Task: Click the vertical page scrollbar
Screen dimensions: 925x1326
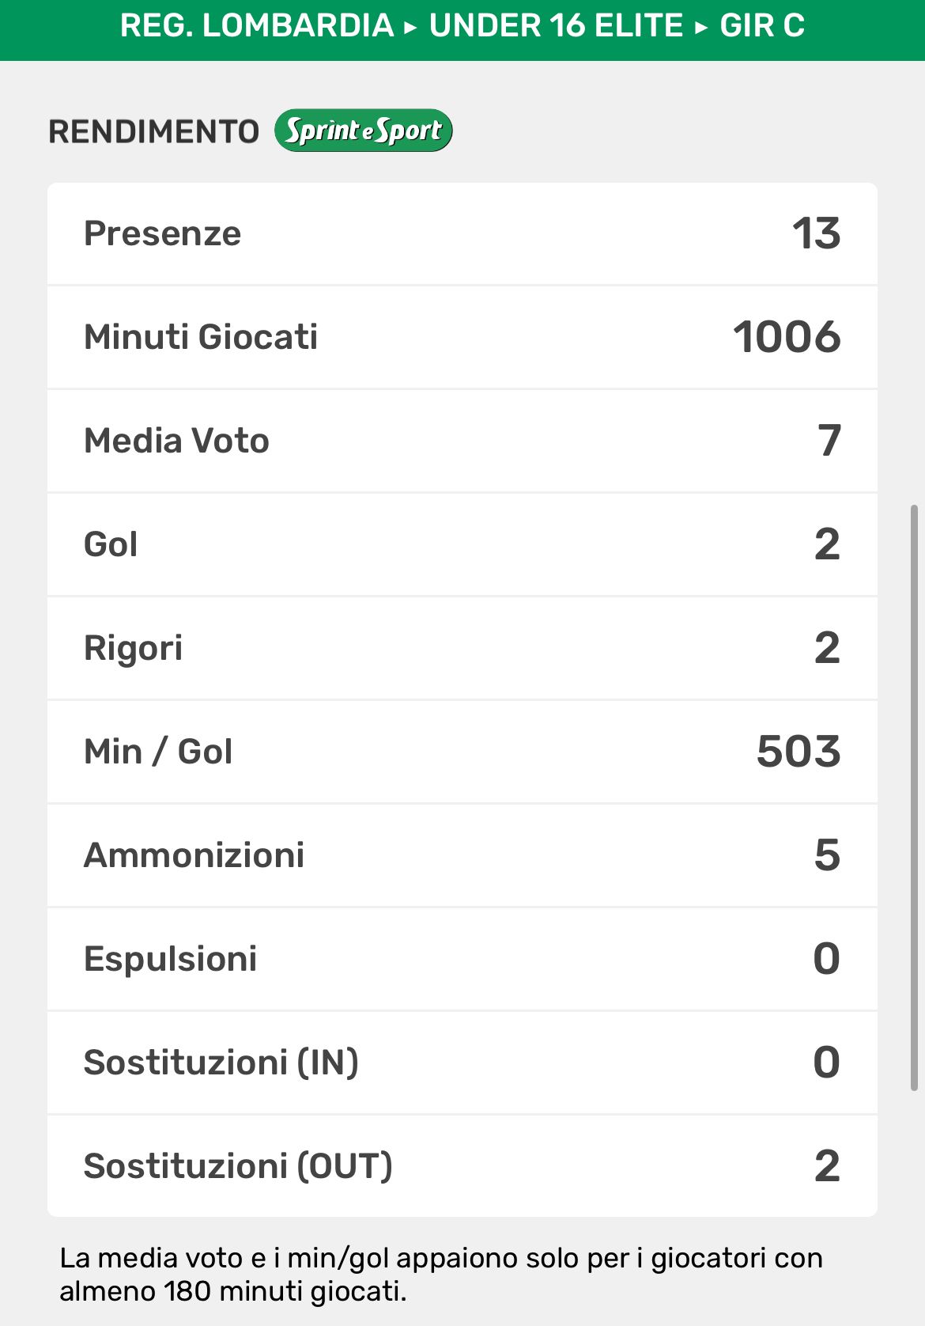Action: (x=915, y=797)
